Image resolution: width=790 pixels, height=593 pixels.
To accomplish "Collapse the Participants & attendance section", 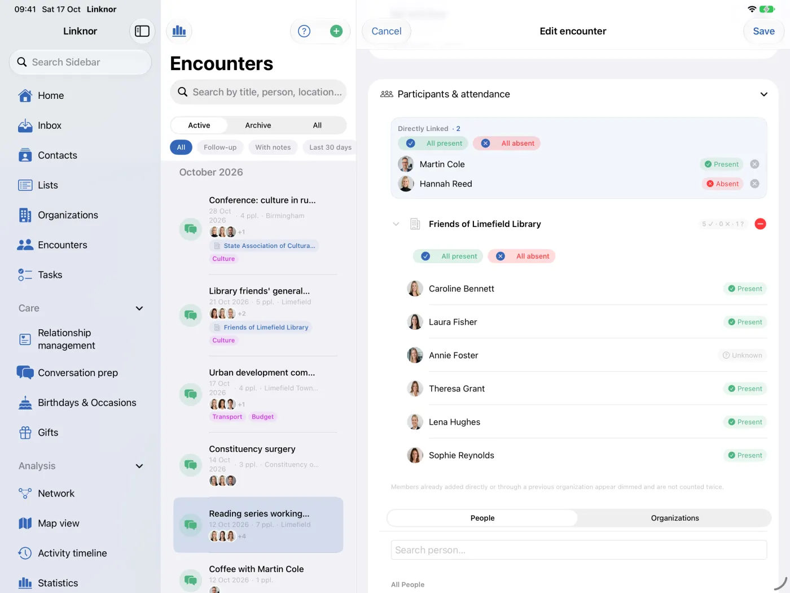I will [x=763, y=94].
